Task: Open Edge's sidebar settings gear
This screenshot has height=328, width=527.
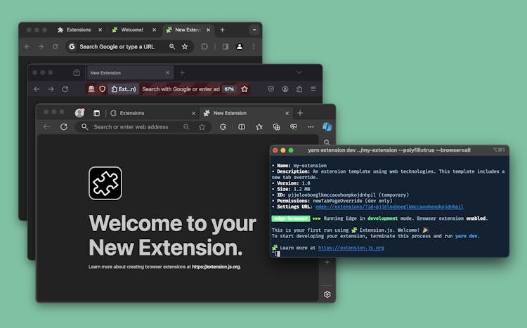Action: point(327,294)
